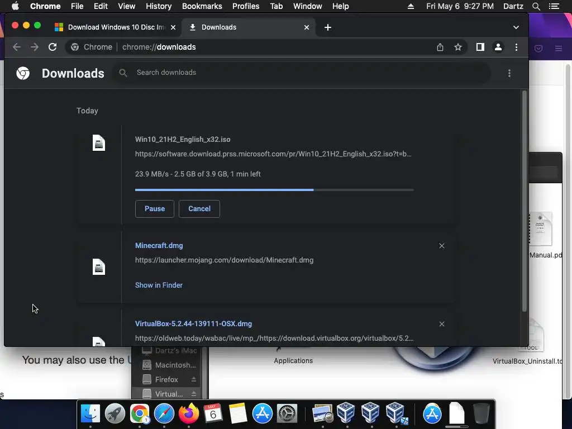The image size is (572, 429).
Task: Click the Win10_21H2_English_x32.iso file name
Action: 183,139
